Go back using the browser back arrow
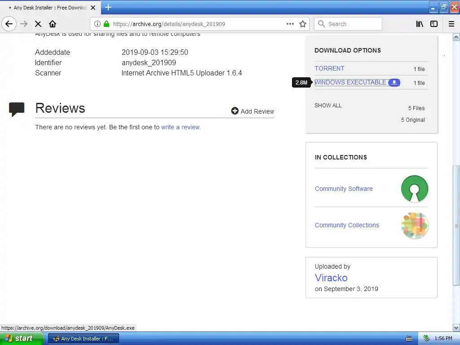460x345 pixels. (x=9, y=24)
